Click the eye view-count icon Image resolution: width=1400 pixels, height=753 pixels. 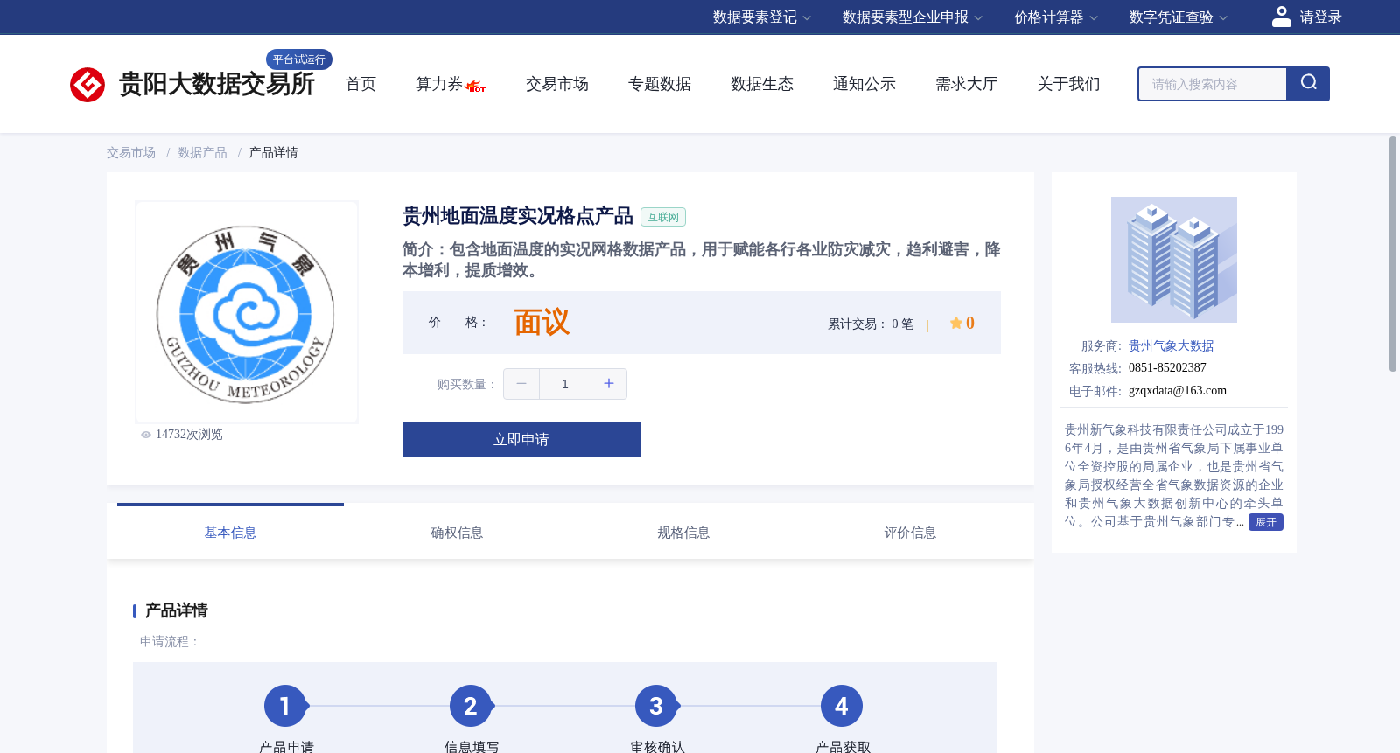click(x=146, y=435)
